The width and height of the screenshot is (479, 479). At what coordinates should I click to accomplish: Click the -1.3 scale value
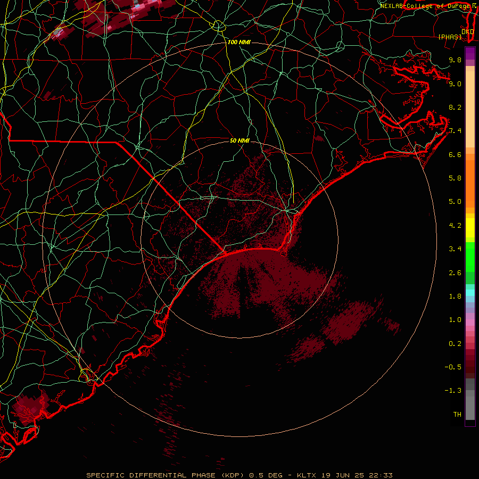[x=453, y=391]
